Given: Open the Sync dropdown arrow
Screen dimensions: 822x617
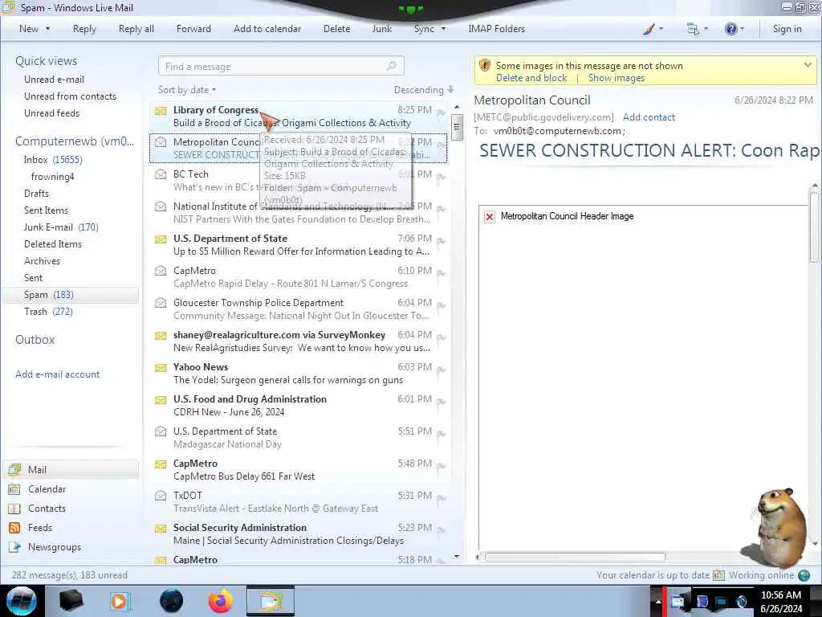Looking at the screenshot, I should pos(443,29).
